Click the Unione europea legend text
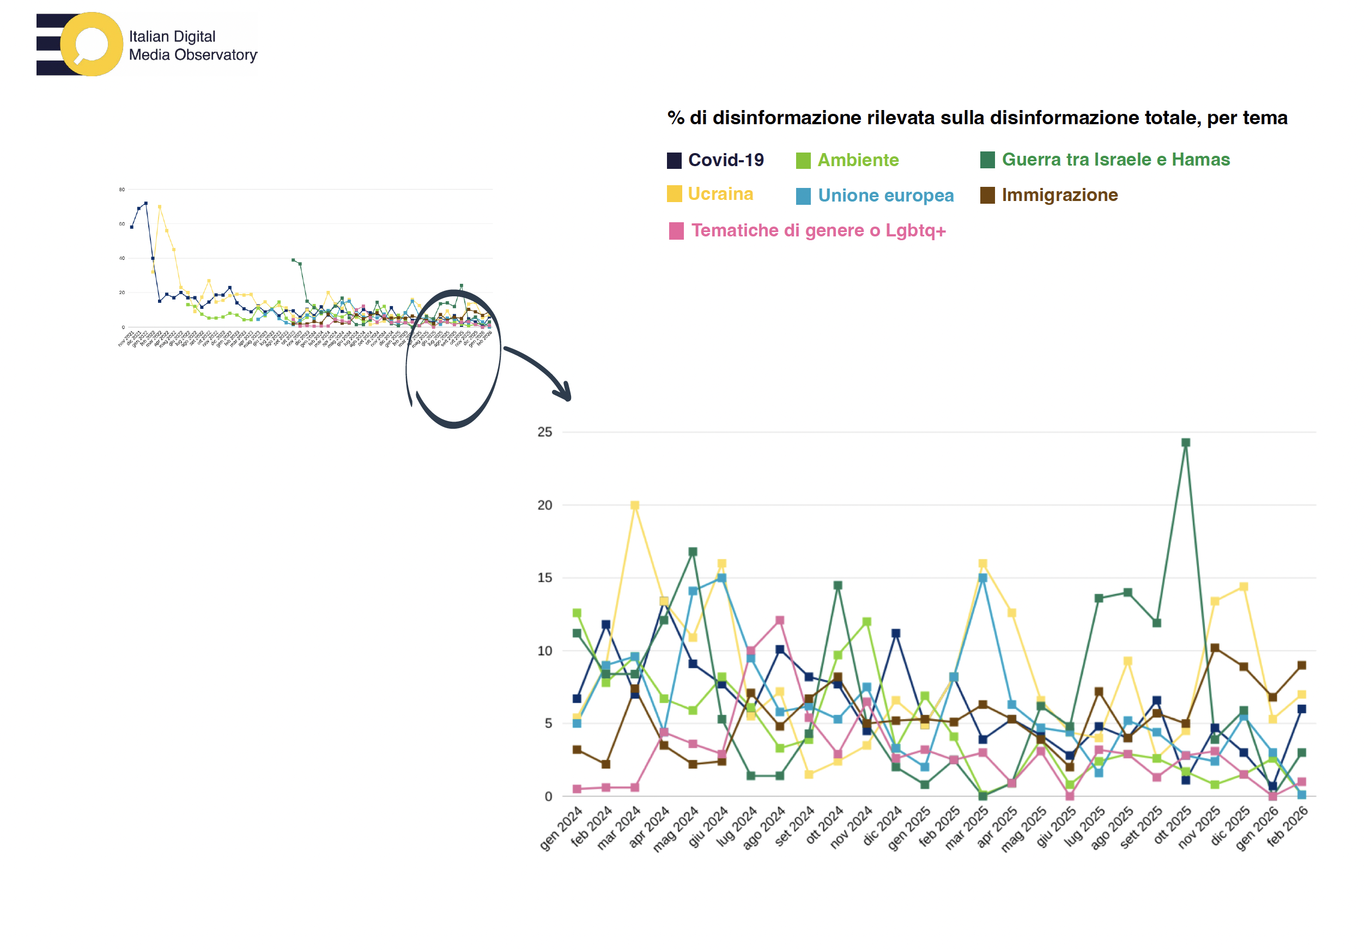Image resolution: width=1371 pixels, height=950 pixels. (885, 195)
